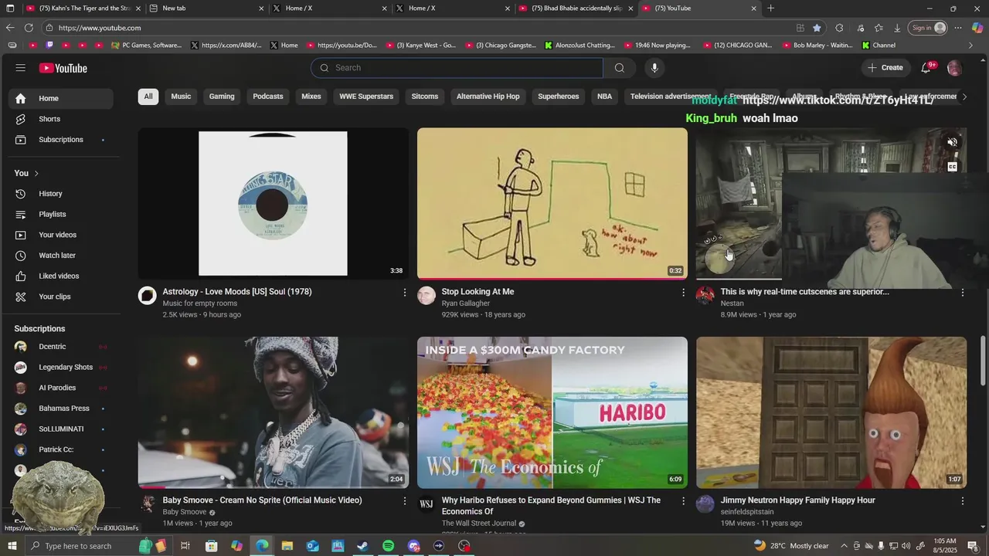
Task: Open the Haribo candy factory thumbnail
Action: (x=552, y=412)
